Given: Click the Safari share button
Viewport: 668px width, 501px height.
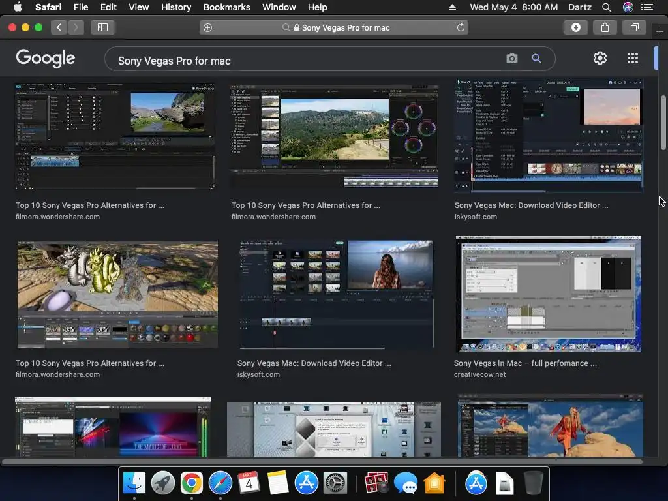Looking at the screenshot, I should pos(605,27).
